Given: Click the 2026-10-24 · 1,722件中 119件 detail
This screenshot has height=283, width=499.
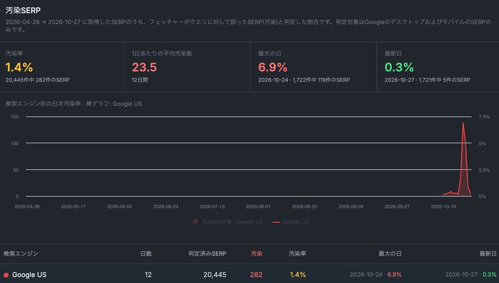Looking at the screenshot, I should point(304,80).
